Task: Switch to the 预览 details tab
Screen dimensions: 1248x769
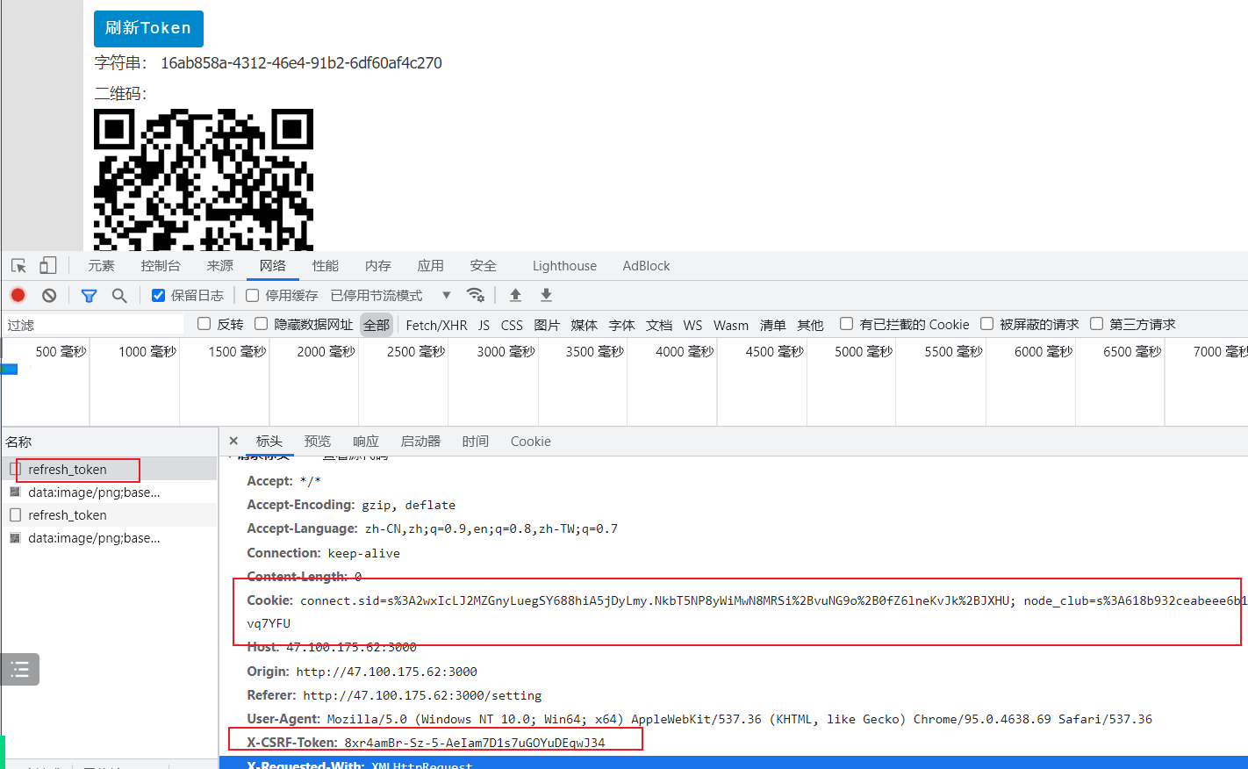Action: [318, 442]
